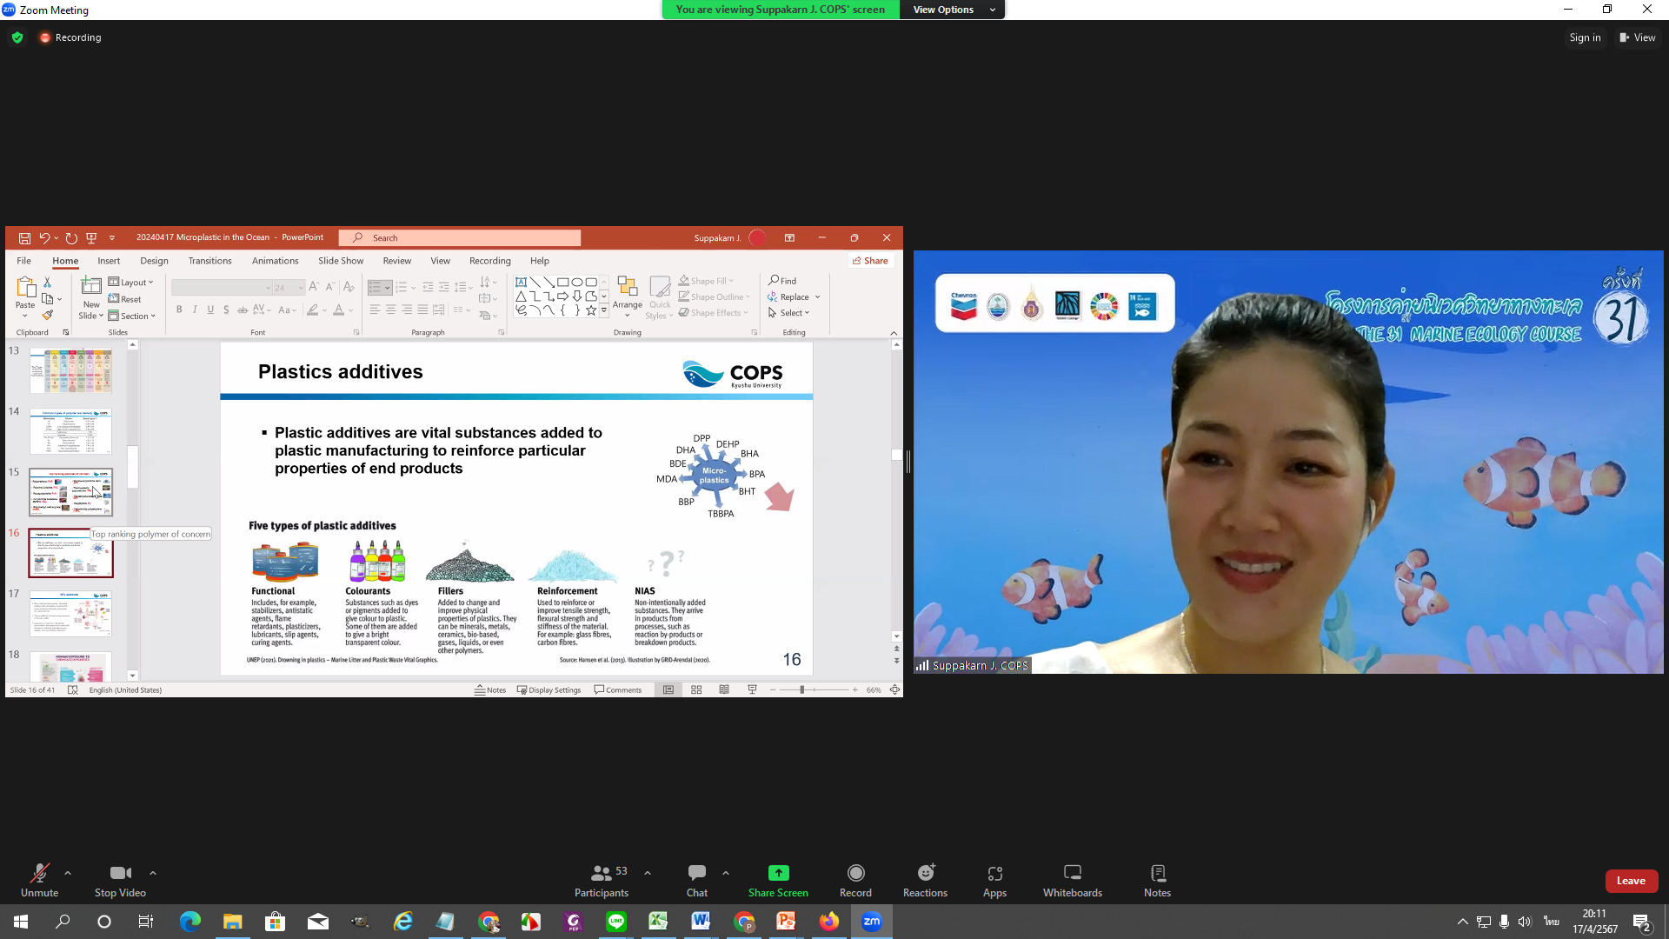1669x939 pixels.
Task: Click the red Leave button
Action: [1631, 881]
